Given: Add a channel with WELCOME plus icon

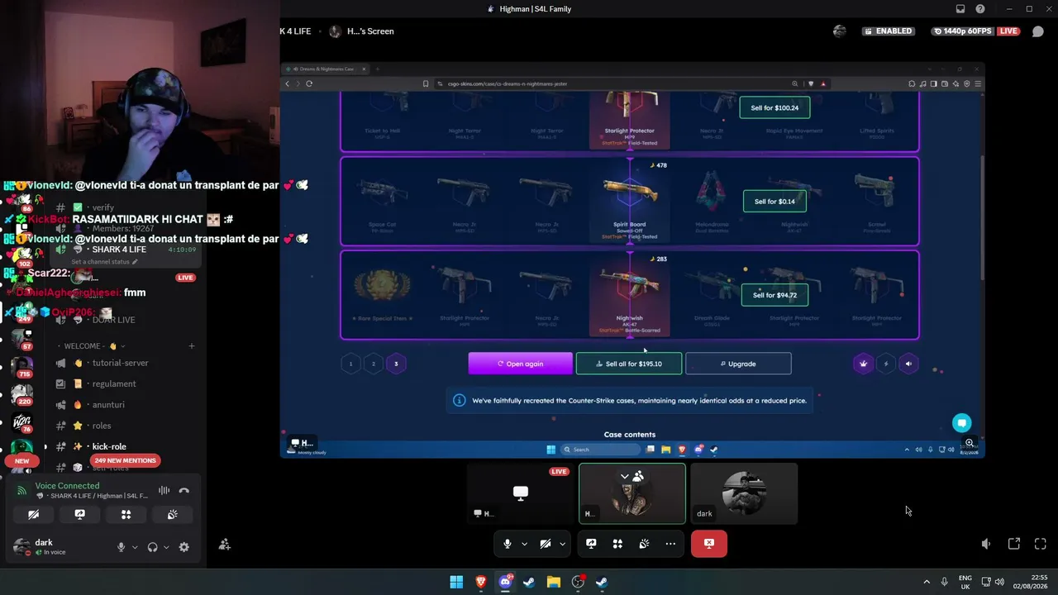Looking at the screenshot, I should coord(191,346).
